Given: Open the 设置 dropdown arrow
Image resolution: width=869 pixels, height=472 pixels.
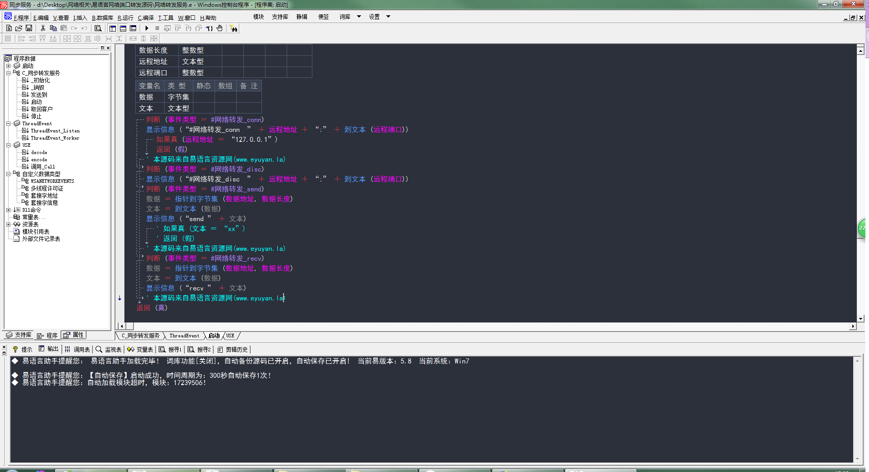Looking at the screenshot, I should point(388,17).
